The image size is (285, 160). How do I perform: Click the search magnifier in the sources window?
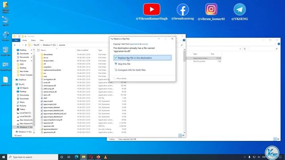tap(182, 45)
